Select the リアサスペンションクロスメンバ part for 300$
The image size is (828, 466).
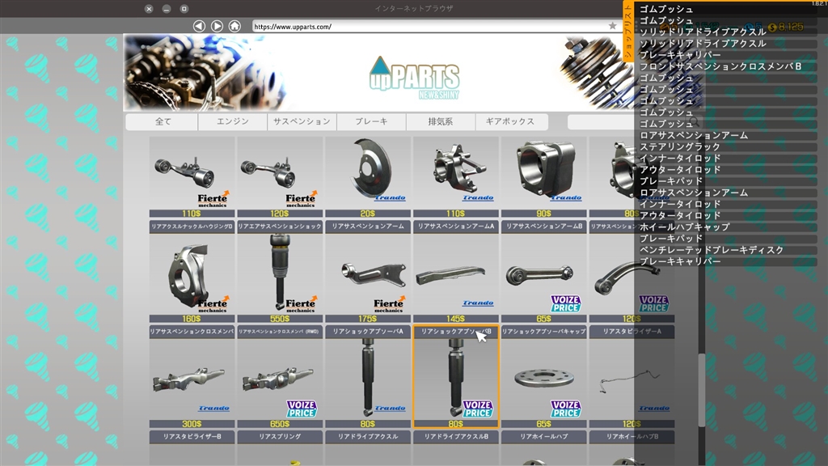[x=192, y=377]
